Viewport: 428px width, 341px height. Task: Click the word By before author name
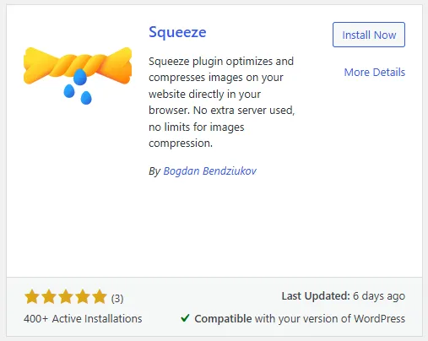154,171
